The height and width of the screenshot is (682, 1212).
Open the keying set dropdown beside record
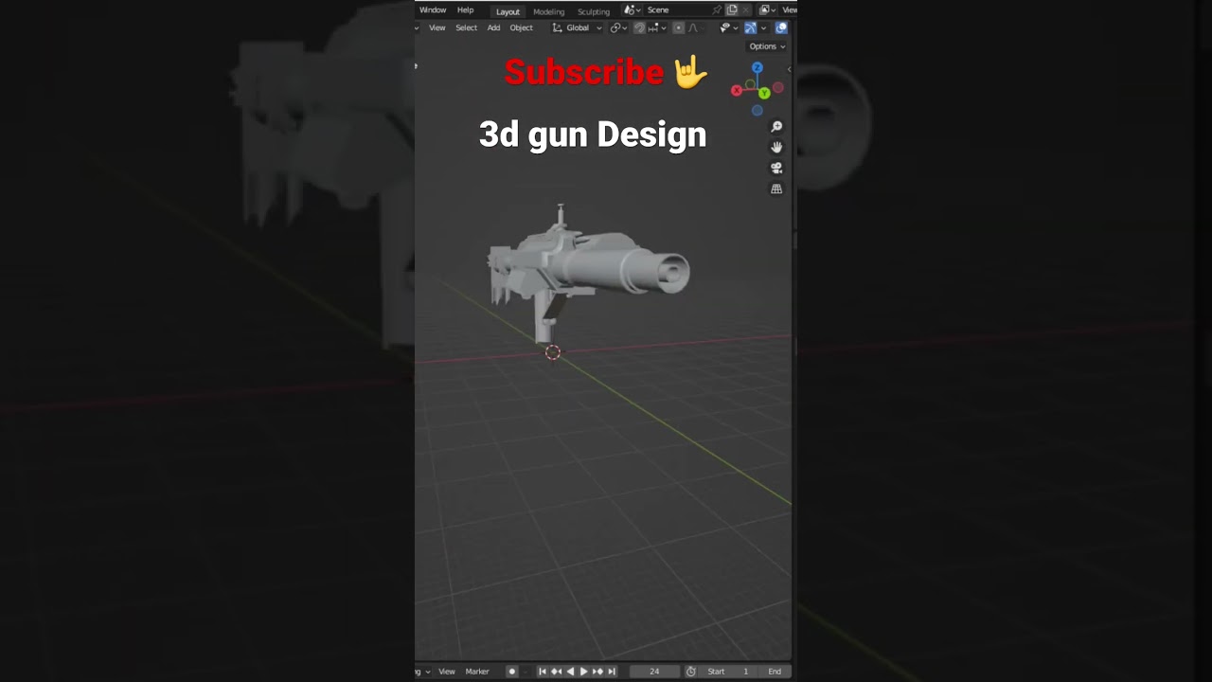[x=526, y=672]
